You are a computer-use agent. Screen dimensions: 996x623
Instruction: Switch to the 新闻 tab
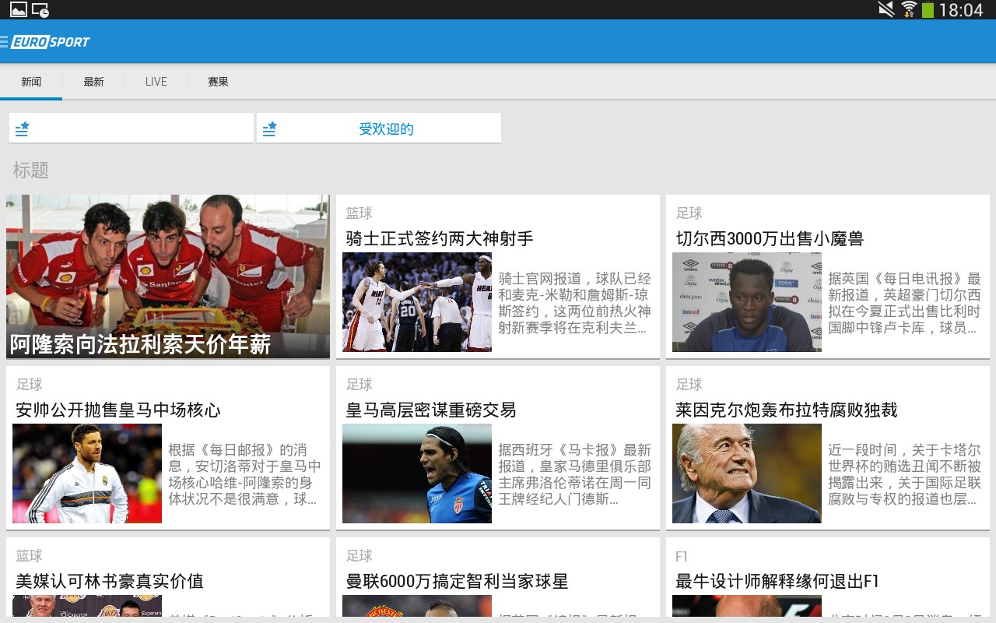tap(31, 82)
